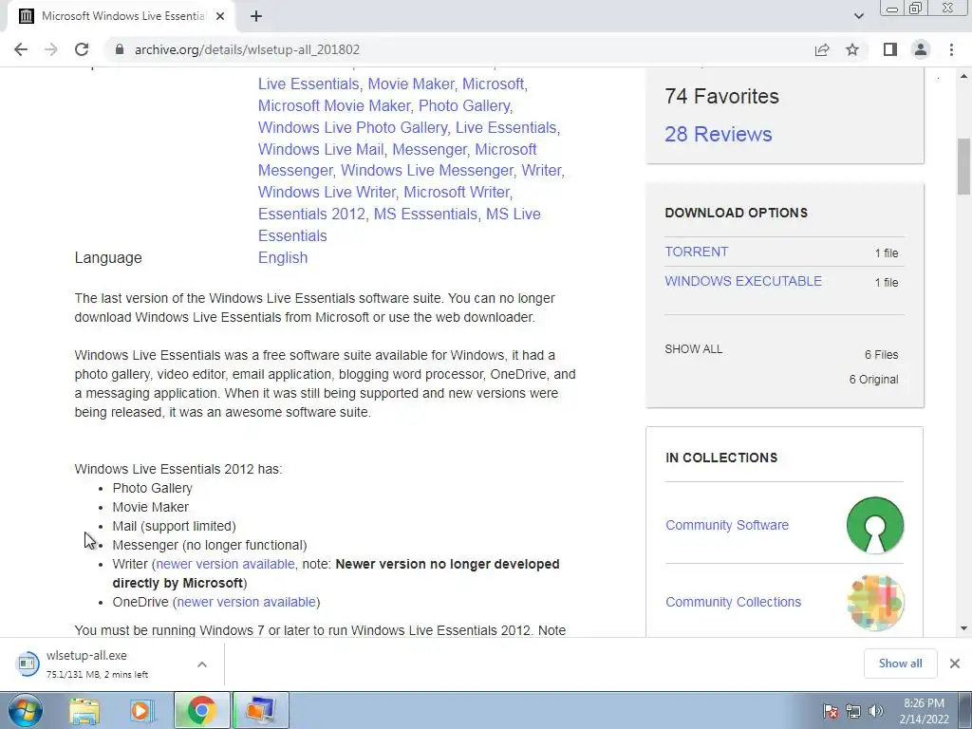Click the padlock site info icon
The height and width of the screenshot is (729, 972).
pos(120,49)
